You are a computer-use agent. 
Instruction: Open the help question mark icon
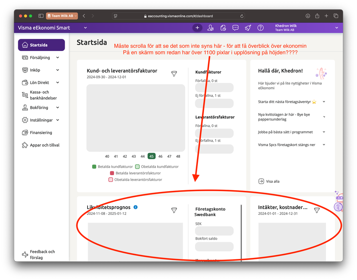pos(261,28)
